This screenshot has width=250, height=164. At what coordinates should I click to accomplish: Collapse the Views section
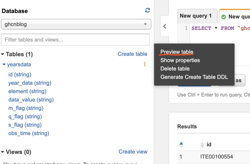coord(3,152)
